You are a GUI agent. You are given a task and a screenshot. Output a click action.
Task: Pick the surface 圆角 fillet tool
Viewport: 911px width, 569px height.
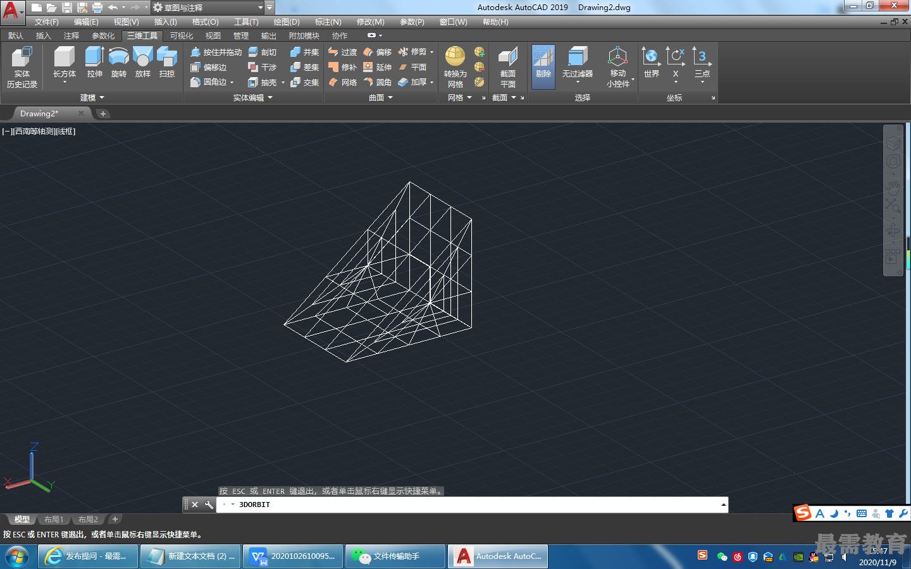pos(377,82)
